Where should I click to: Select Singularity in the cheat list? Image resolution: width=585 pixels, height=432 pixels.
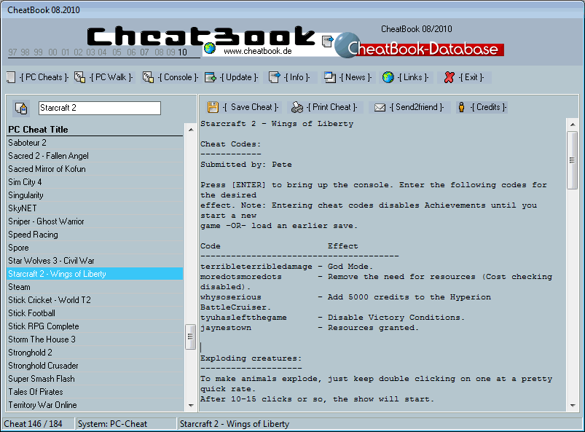(x=95, y=195)
